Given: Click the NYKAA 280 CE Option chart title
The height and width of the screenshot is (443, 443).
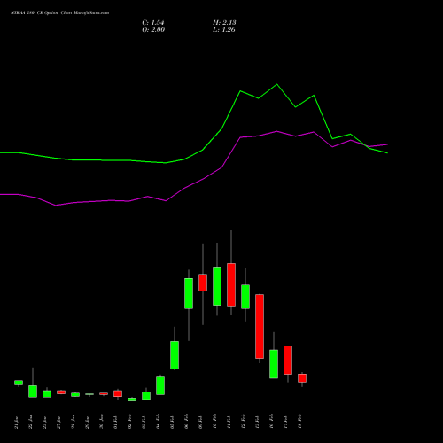Looking at the screenshot, I should click(x=60, y=13).
